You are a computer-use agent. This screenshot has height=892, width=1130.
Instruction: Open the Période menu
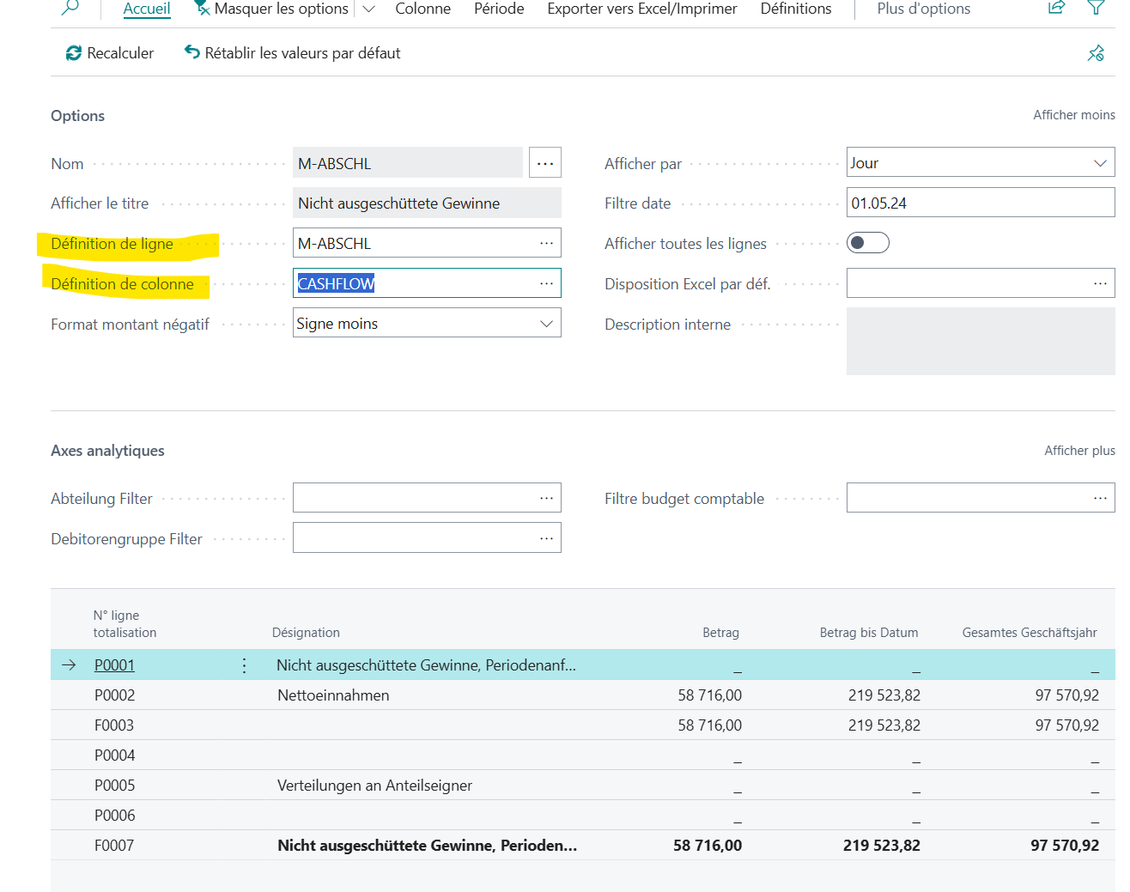point(499,9)
